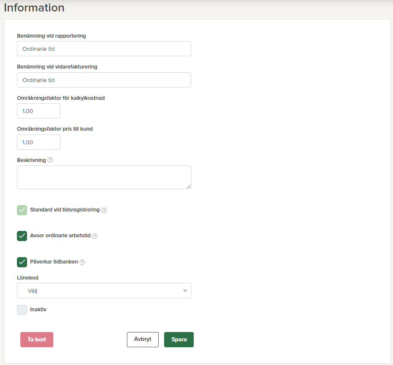Image resolution: width=393 pixels, height=365 pixels.
Task: Show help for Avser ordinarie arbetstid
Action: point(95,236)
